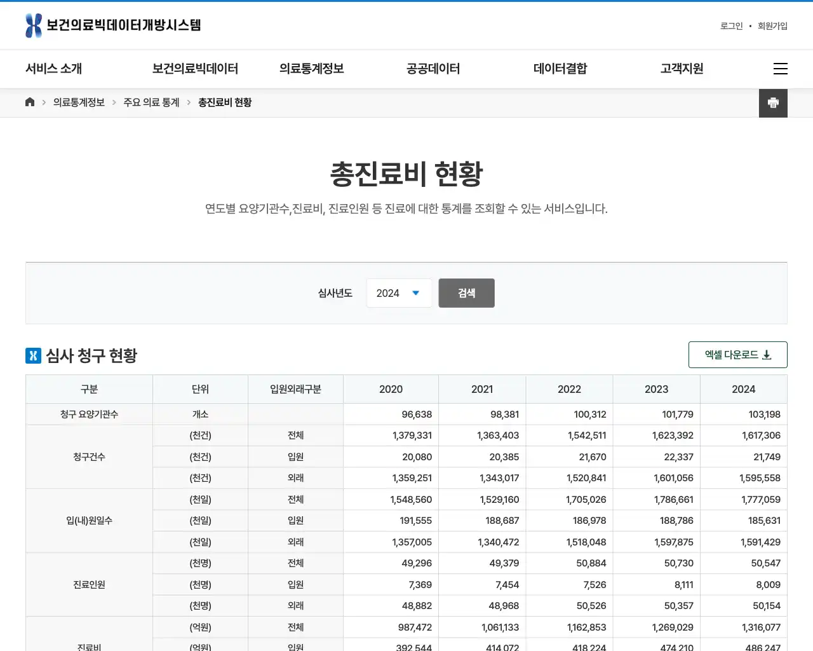Click the 회원가입 link
The image size is (813, 651).
click(x=772, y=26)
